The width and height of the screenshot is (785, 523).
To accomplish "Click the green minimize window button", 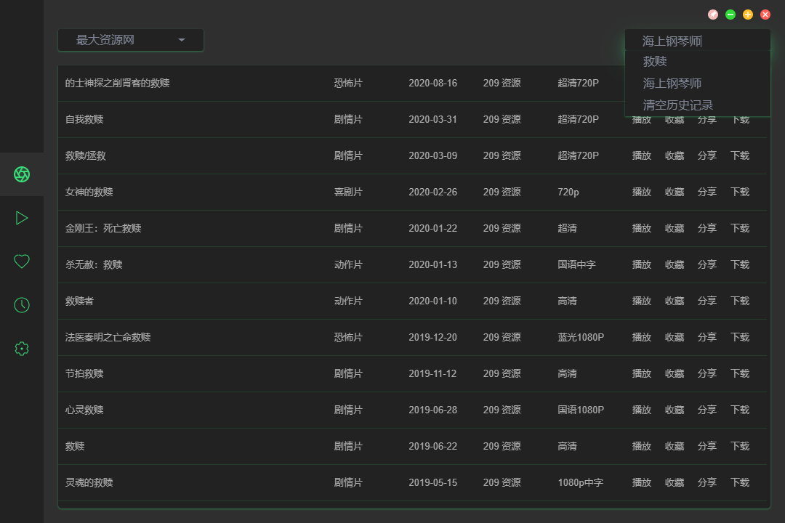I will (x=730, y=15).
